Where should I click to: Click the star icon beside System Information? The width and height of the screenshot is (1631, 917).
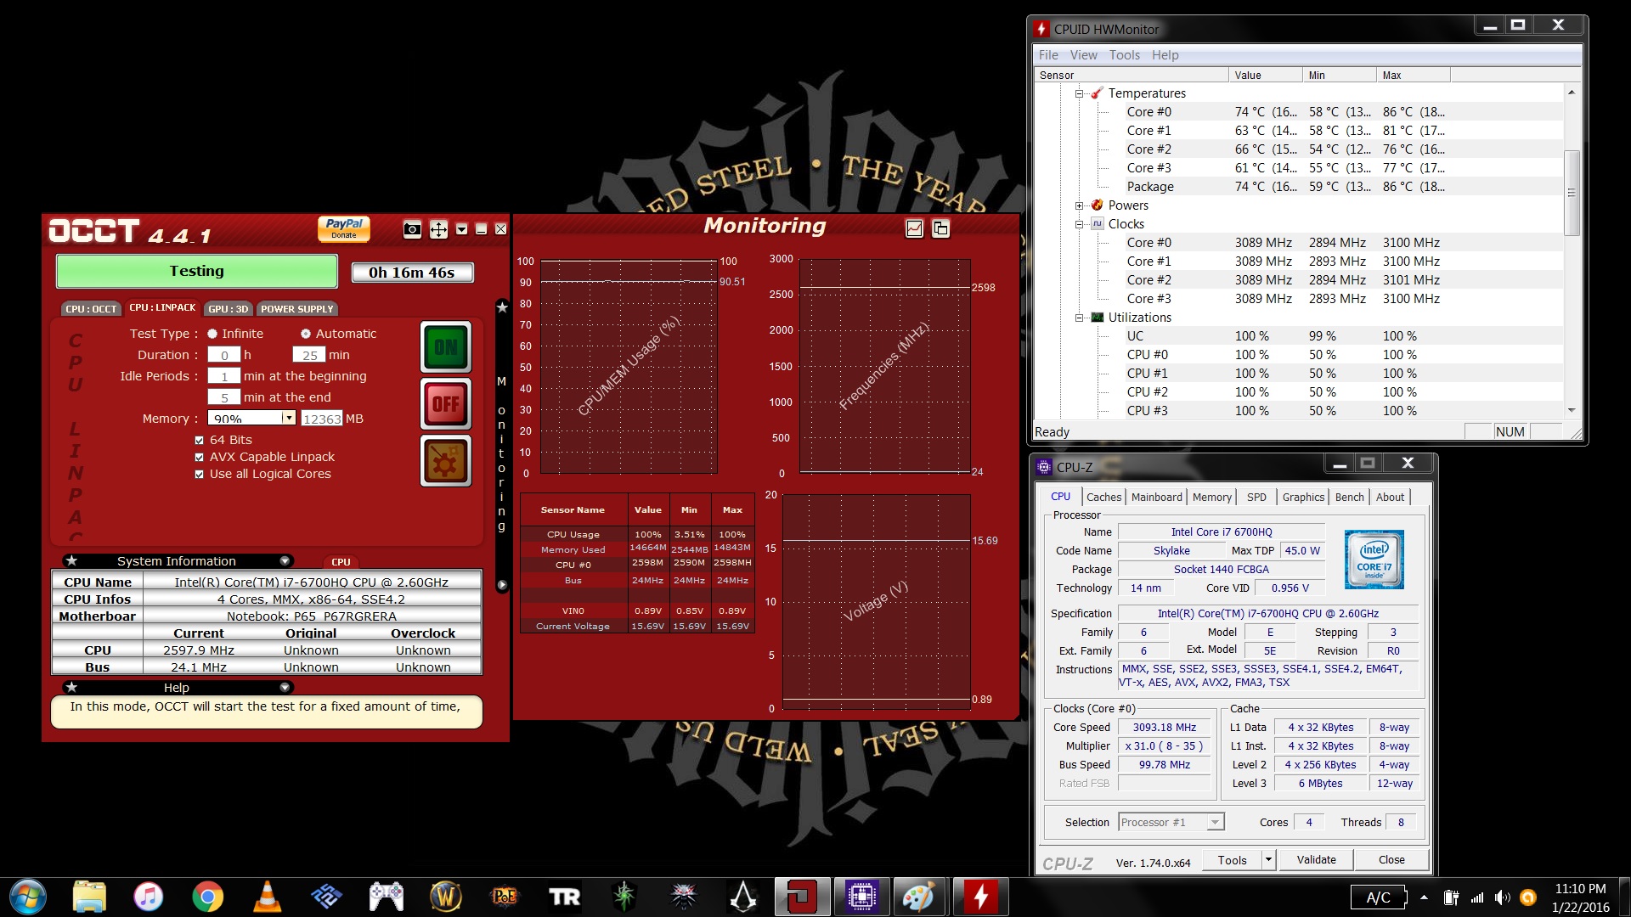tap(71, 560)
